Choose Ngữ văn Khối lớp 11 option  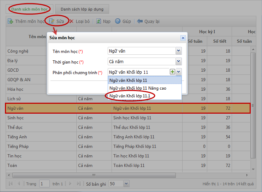pyautogui.click(x=145, y=80)
